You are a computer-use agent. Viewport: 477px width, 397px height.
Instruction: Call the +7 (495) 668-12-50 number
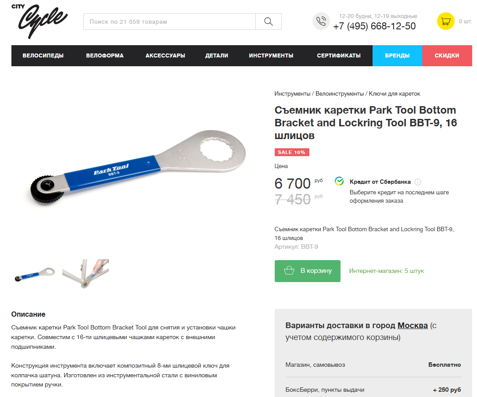374,26
